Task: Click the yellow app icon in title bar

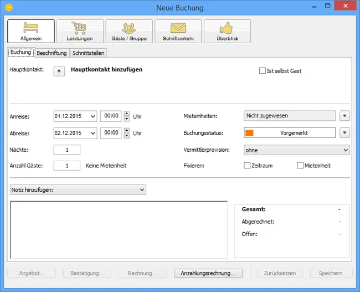Action: (x=9, y=8)
